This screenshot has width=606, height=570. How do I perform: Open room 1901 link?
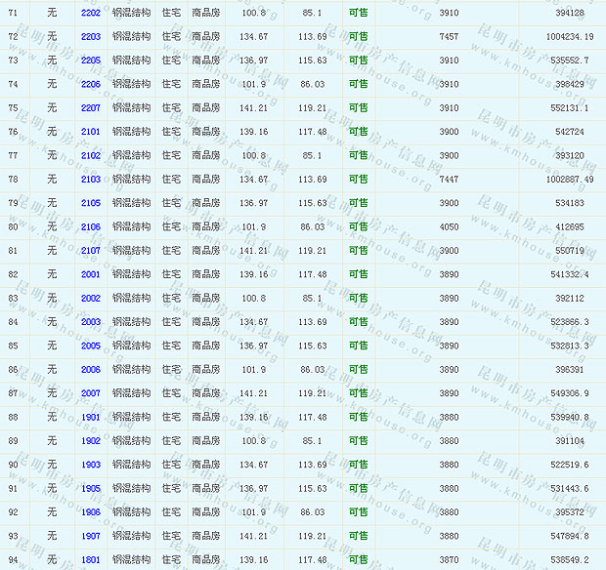pyautogui.click(x=91, y=418)
